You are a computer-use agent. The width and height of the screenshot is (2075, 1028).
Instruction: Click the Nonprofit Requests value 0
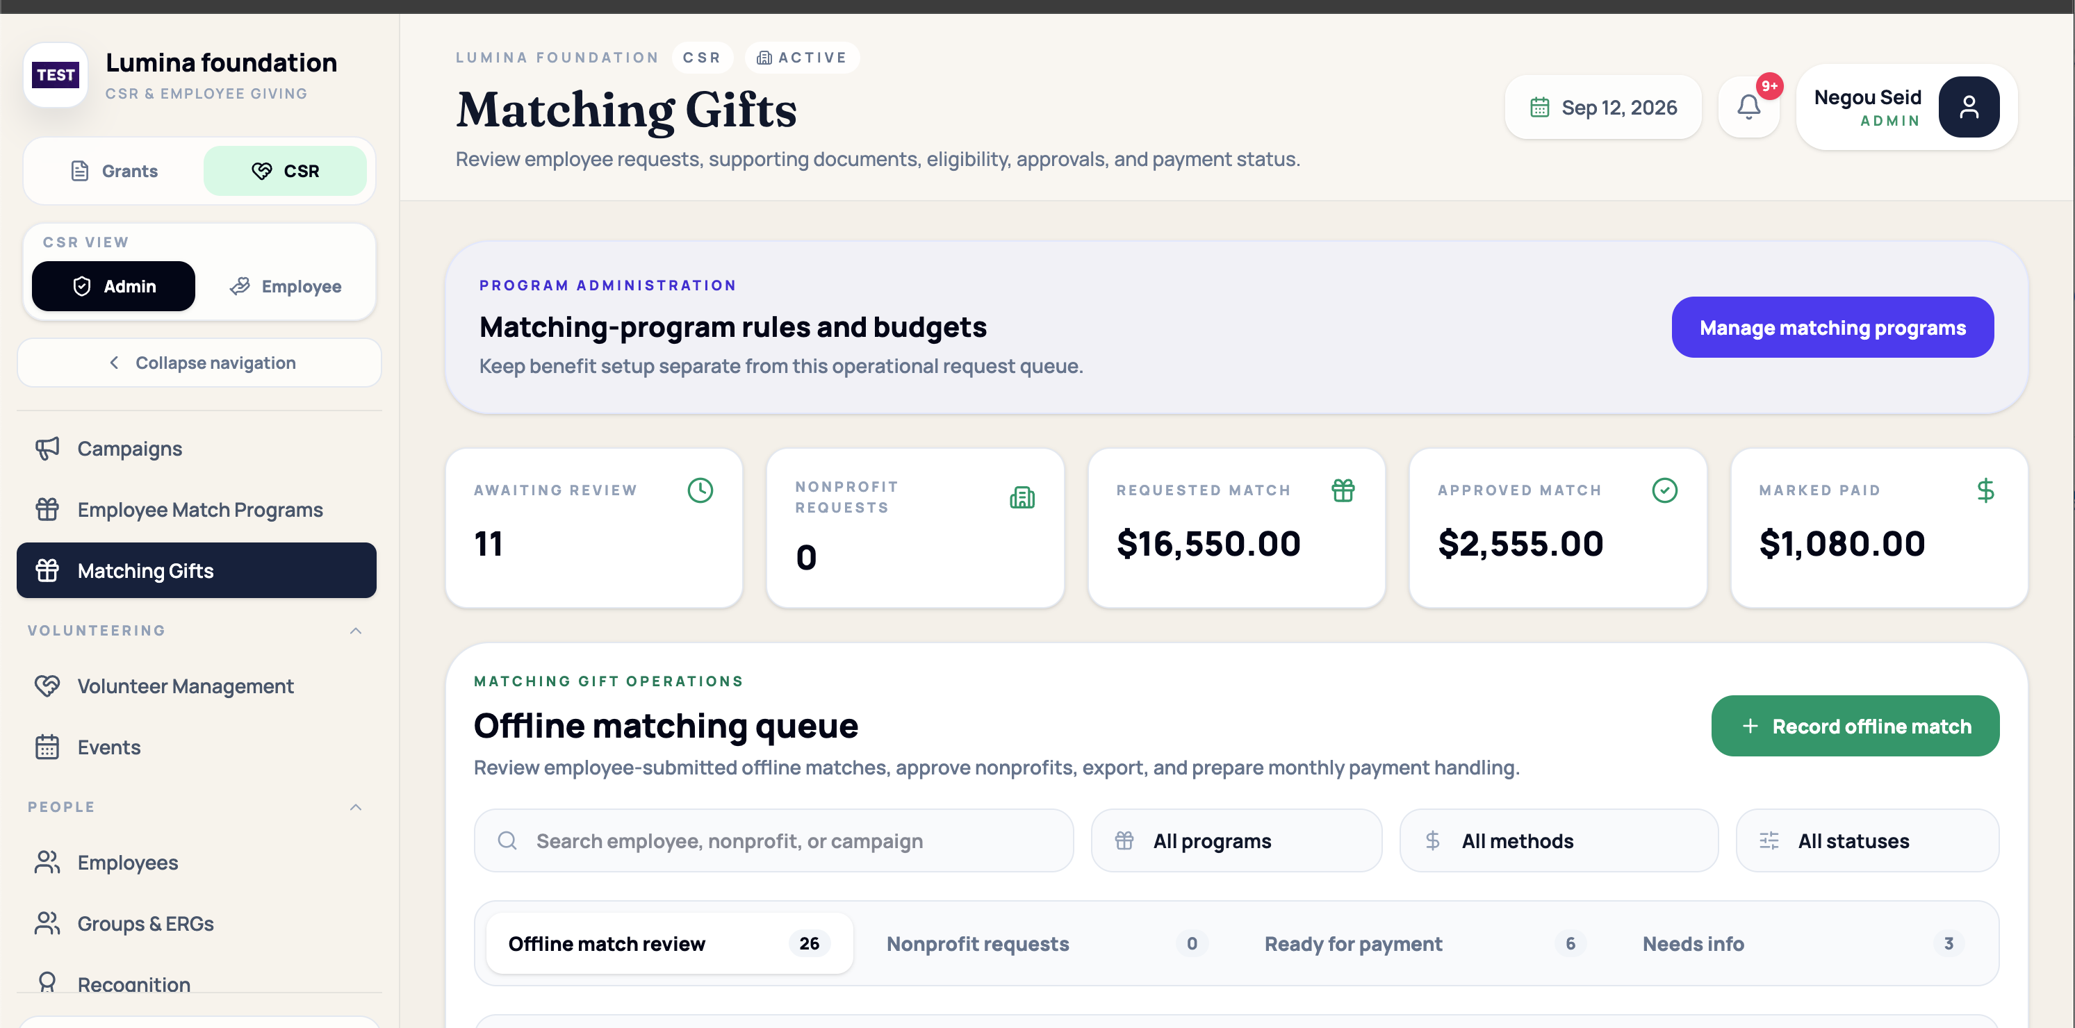coord(806,558)
